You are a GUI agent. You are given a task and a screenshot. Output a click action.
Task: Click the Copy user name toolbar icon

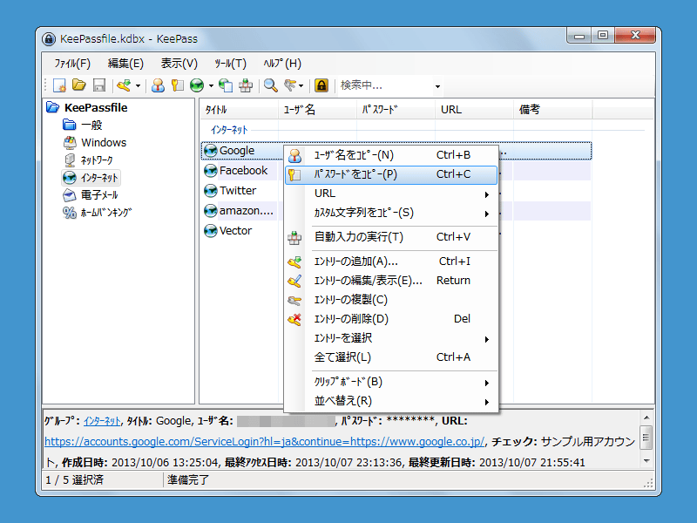point(158,85)
